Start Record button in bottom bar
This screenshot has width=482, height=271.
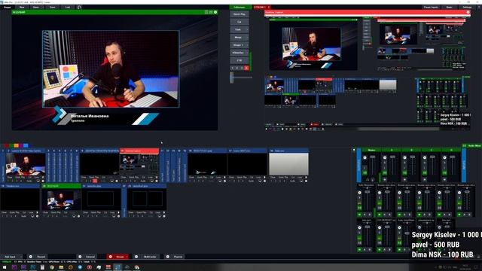point(41,257)
